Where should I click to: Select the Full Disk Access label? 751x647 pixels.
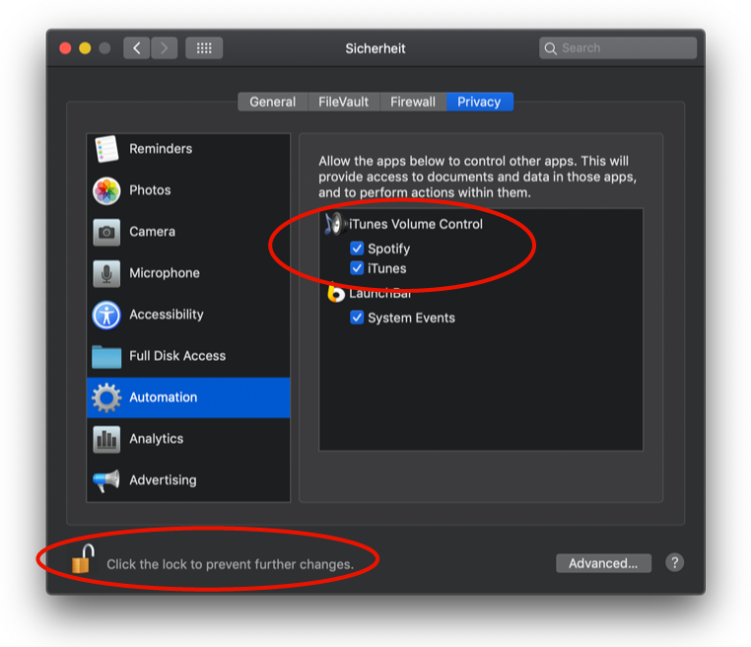(x=177, y=356)
